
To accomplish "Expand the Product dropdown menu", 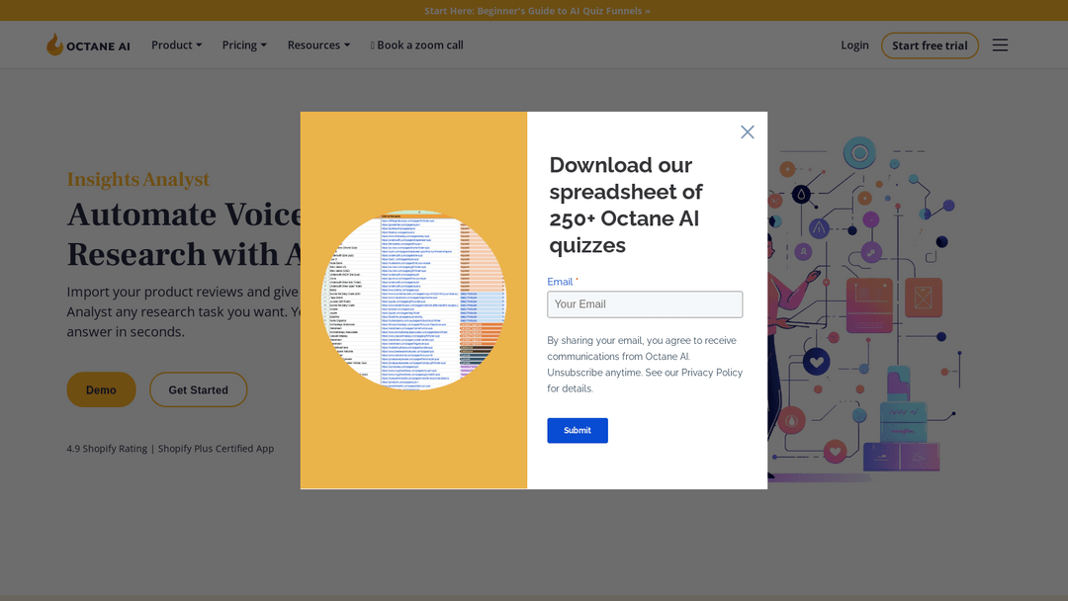I will [x=176, y=45].
